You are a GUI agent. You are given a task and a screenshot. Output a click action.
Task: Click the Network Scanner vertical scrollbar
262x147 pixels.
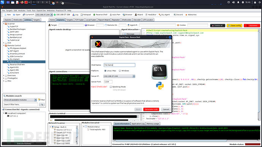[x=77, y=135]
